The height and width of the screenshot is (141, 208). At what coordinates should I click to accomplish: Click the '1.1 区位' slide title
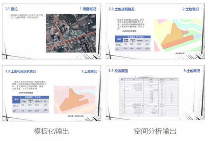[x=12, y=9]
